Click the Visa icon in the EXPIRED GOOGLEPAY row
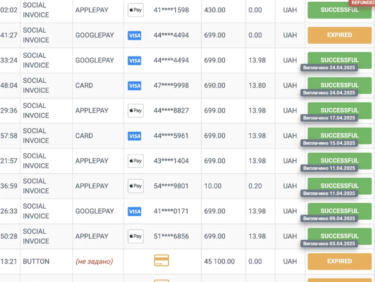The width and height of the screenshot is (375, 282). [135, 36]
